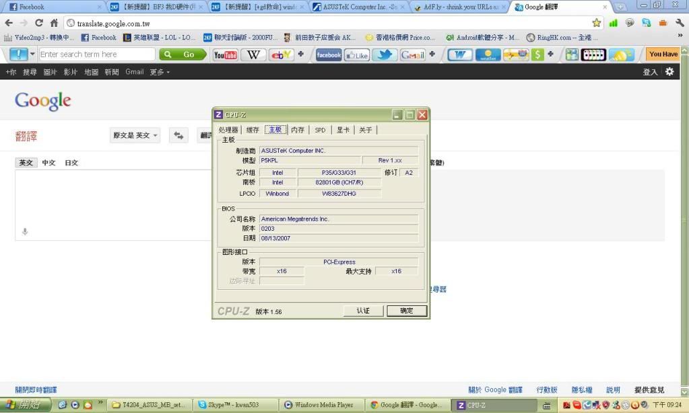Click the You Have toolbar notification button
The image size is (689, 413).
pos(663,54)
